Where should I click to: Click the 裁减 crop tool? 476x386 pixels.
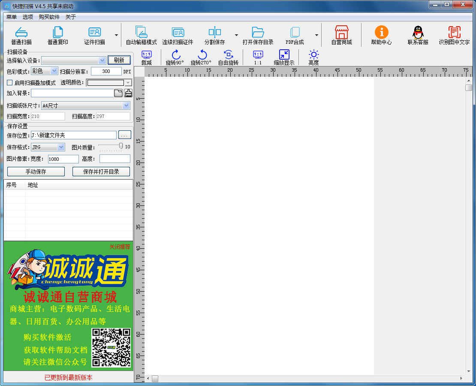[x=147, y=55]
